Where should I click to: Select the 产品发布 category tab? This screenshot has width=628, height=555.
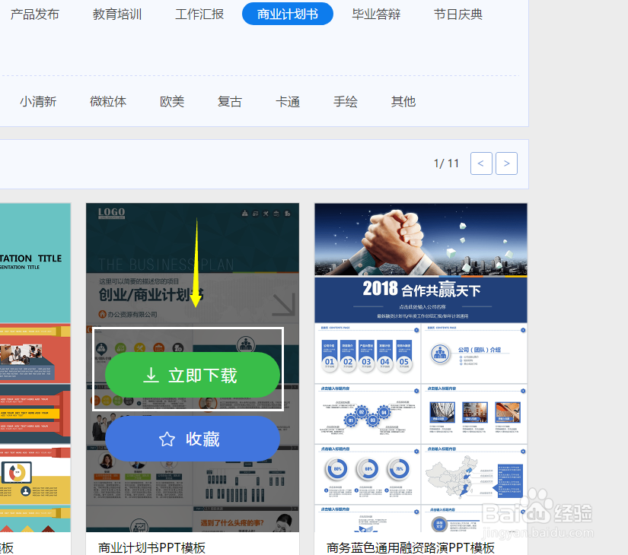pyautogui.click(x=35, y=14)
